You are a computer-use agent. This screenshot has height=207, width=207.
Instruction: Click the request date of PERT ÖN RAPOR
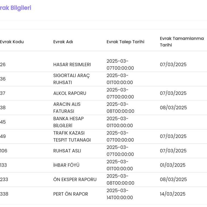120,194
